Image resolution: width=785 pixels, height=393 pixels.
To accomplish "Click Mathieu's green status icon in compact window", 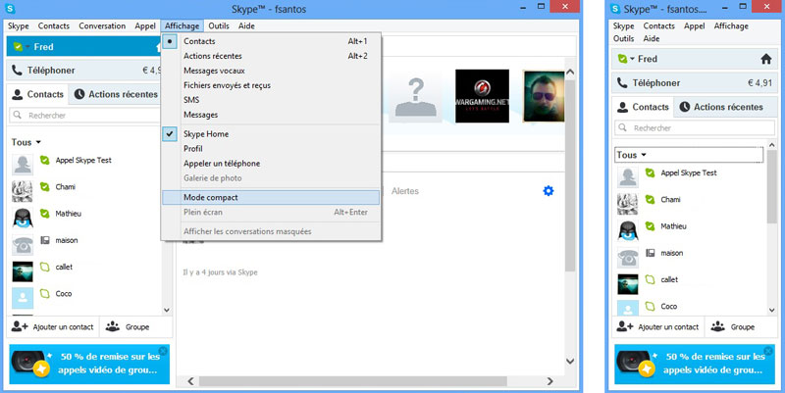I will 650,226.
